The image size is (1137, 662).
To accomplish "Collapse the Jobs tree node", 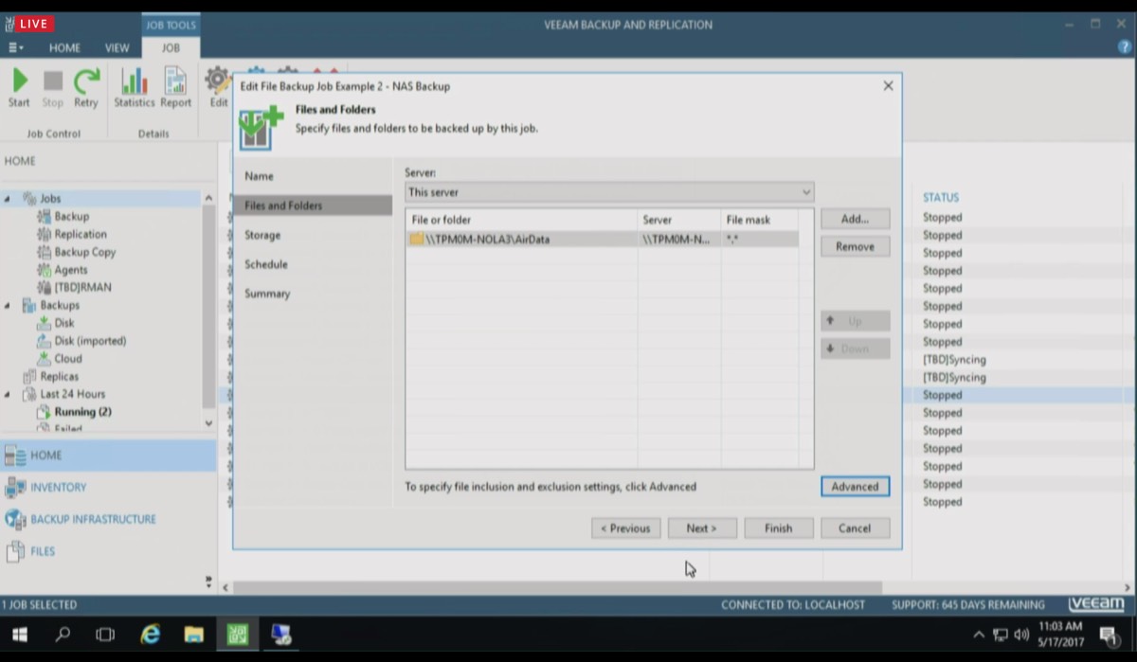I will (x=8, y=199).
